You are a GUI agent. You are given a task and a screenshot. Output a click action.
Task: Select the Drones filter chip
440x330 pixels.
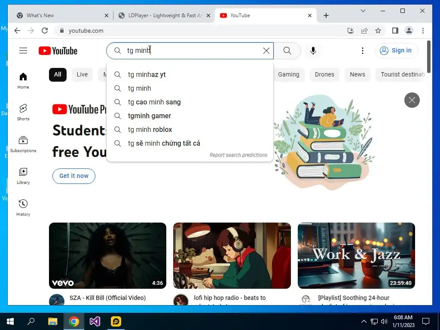[324, 75]
